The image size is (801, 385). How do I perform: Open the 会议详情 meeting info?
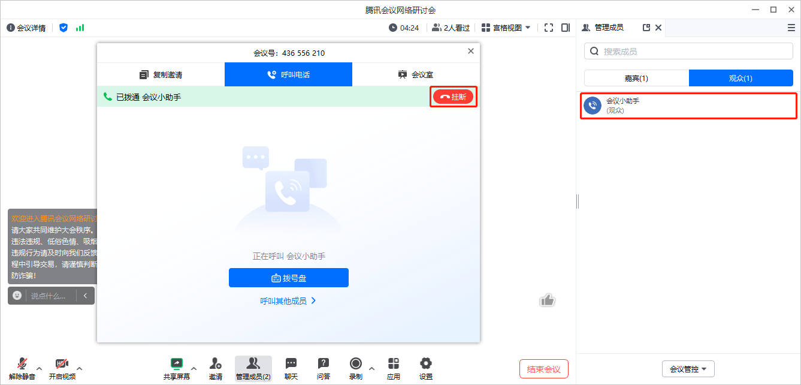tap(26, 28)
